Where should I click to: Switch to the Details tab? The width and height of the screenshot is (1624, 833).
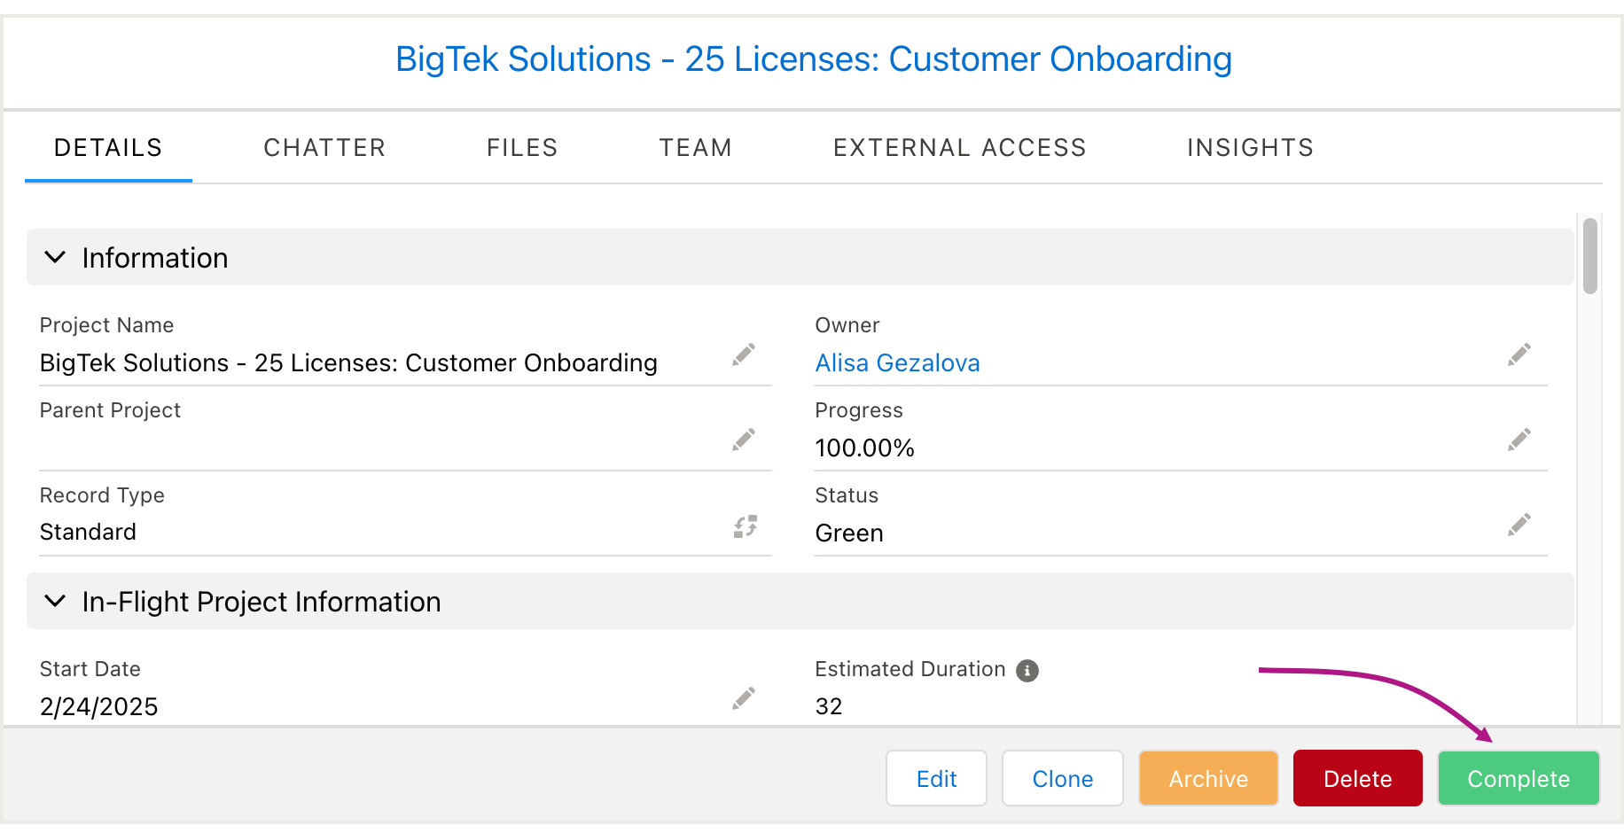coord(108,148)
